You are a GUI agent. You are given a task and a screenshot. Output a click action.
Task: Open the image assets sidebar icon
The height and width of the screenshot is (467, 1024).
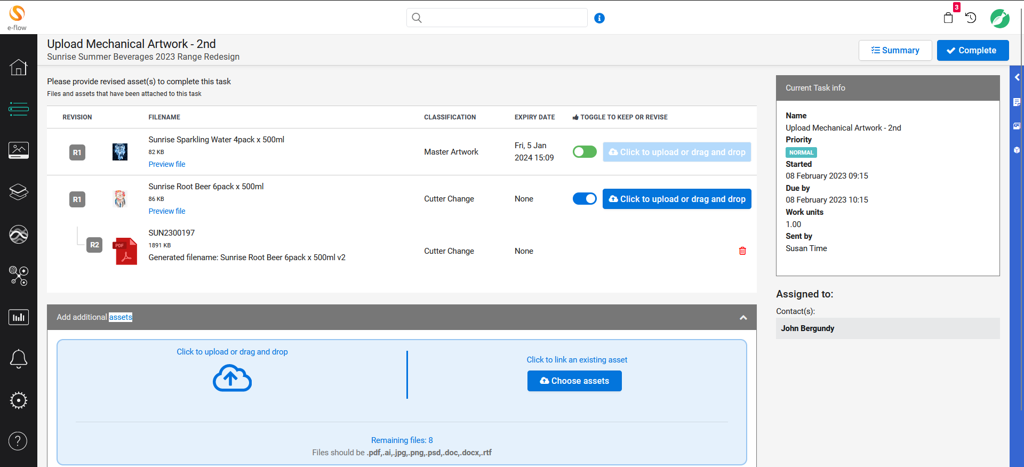18,150
